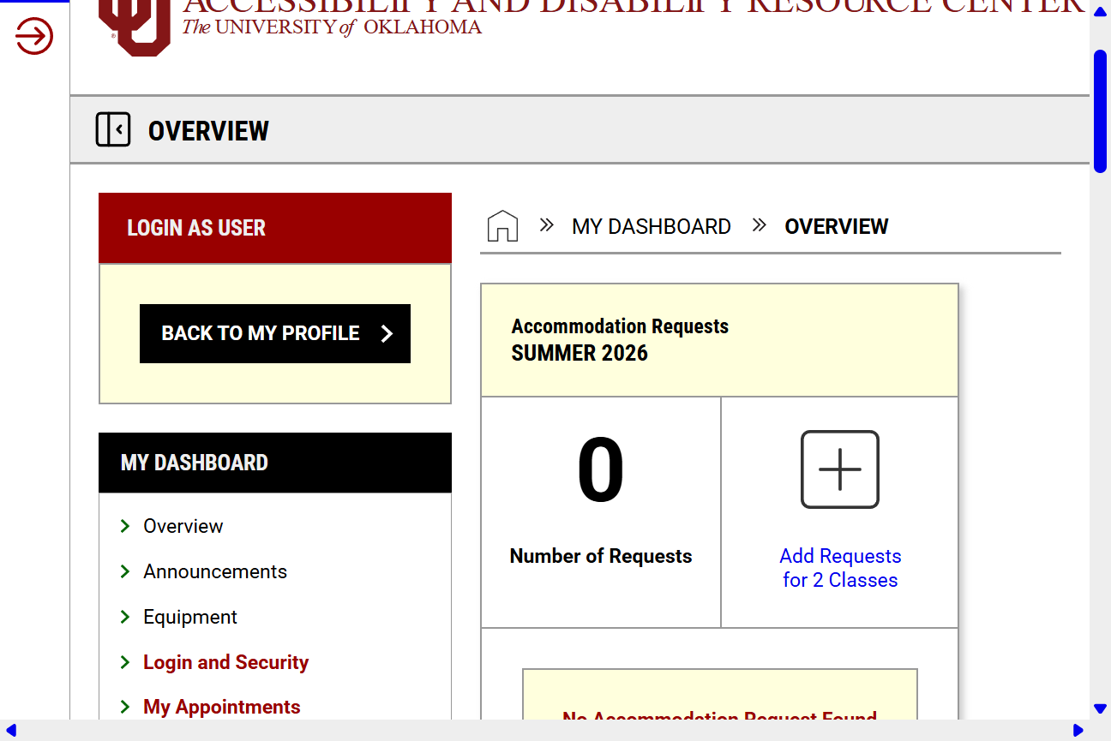This screenshot has width=1111, height=741.
Task: Click the red circled arrow login icon
Action: coord(34,36)
